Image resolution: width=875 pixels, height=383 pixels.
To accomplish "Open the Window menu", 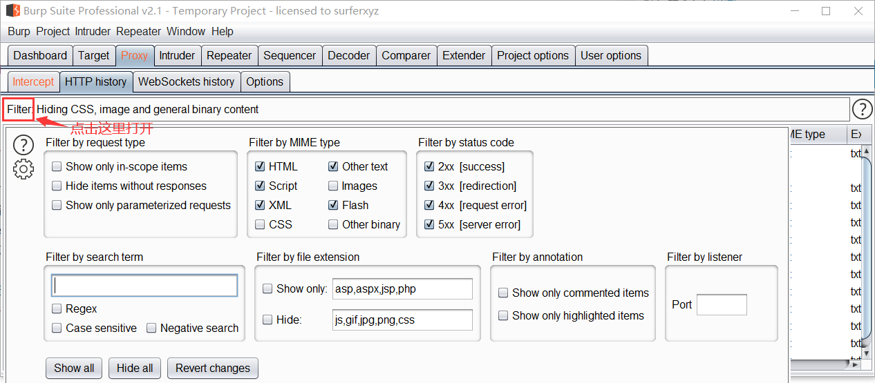I will (186, 32).
